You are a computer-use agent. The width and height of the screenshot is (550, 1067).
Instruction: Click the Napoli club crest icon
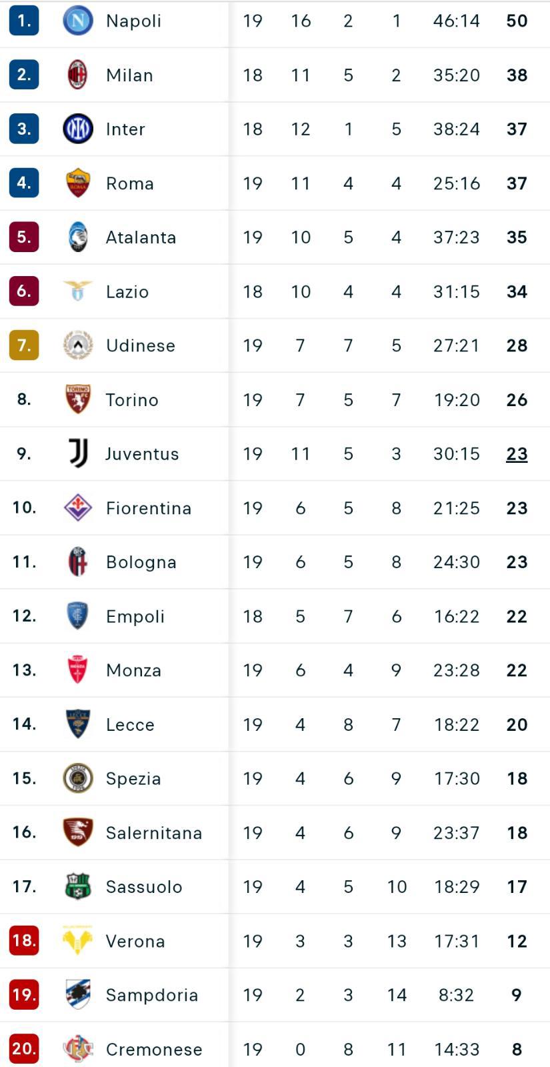click(77, 21)
